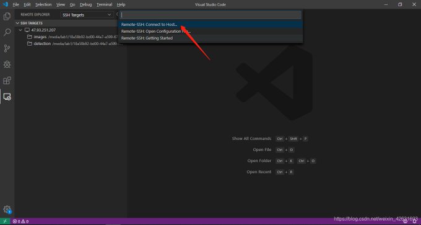Click the folder icon beside images
Image resolution: width=421 pixels, height=225 pixels.
tap(30, 37)
